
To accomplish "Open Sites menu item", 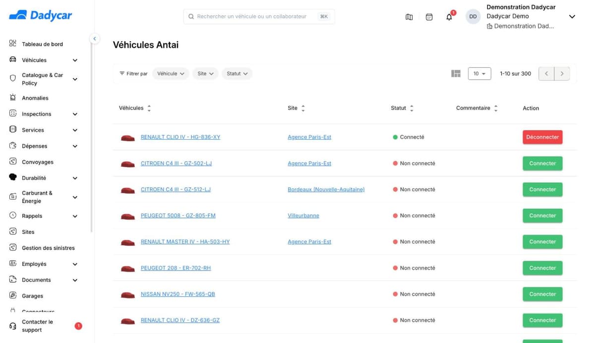I will pyautogui.click(x=28, y=232).
